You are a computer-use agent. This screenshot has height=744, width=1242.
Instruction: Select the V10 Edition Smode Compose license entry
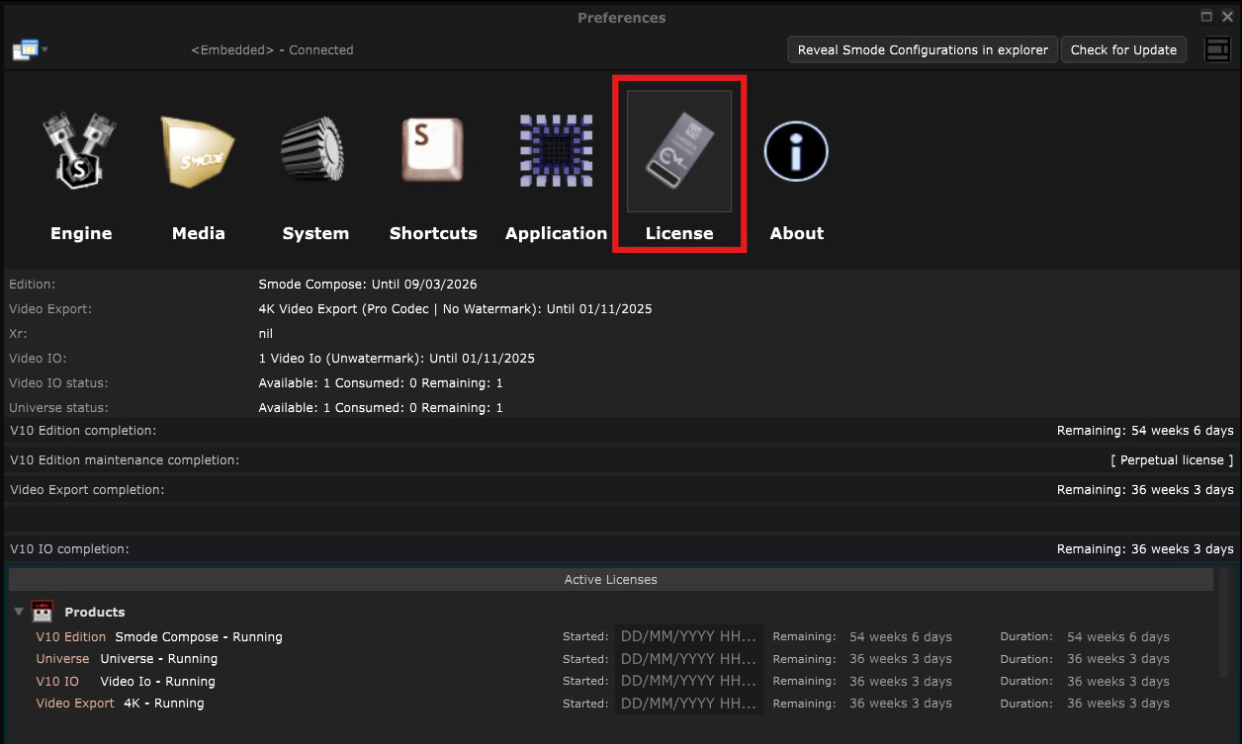click(x=158, y=636)
